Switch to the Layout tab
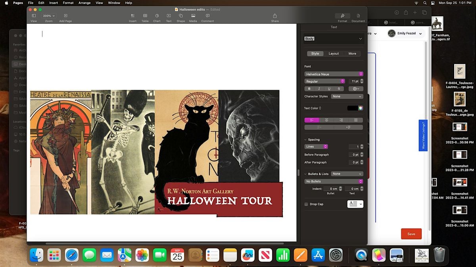 point(334,53)
